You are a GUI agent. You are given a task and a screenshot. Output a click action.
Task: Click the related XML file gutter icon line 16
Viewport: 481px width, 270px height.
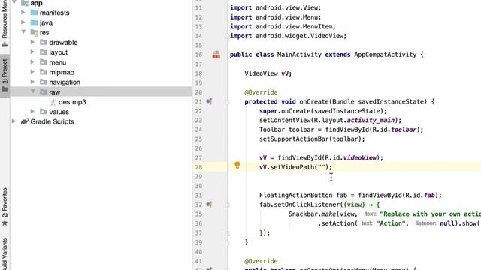pos(216,55)
